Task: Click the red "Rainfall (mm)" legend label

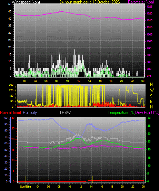Action: coord(10,113)
